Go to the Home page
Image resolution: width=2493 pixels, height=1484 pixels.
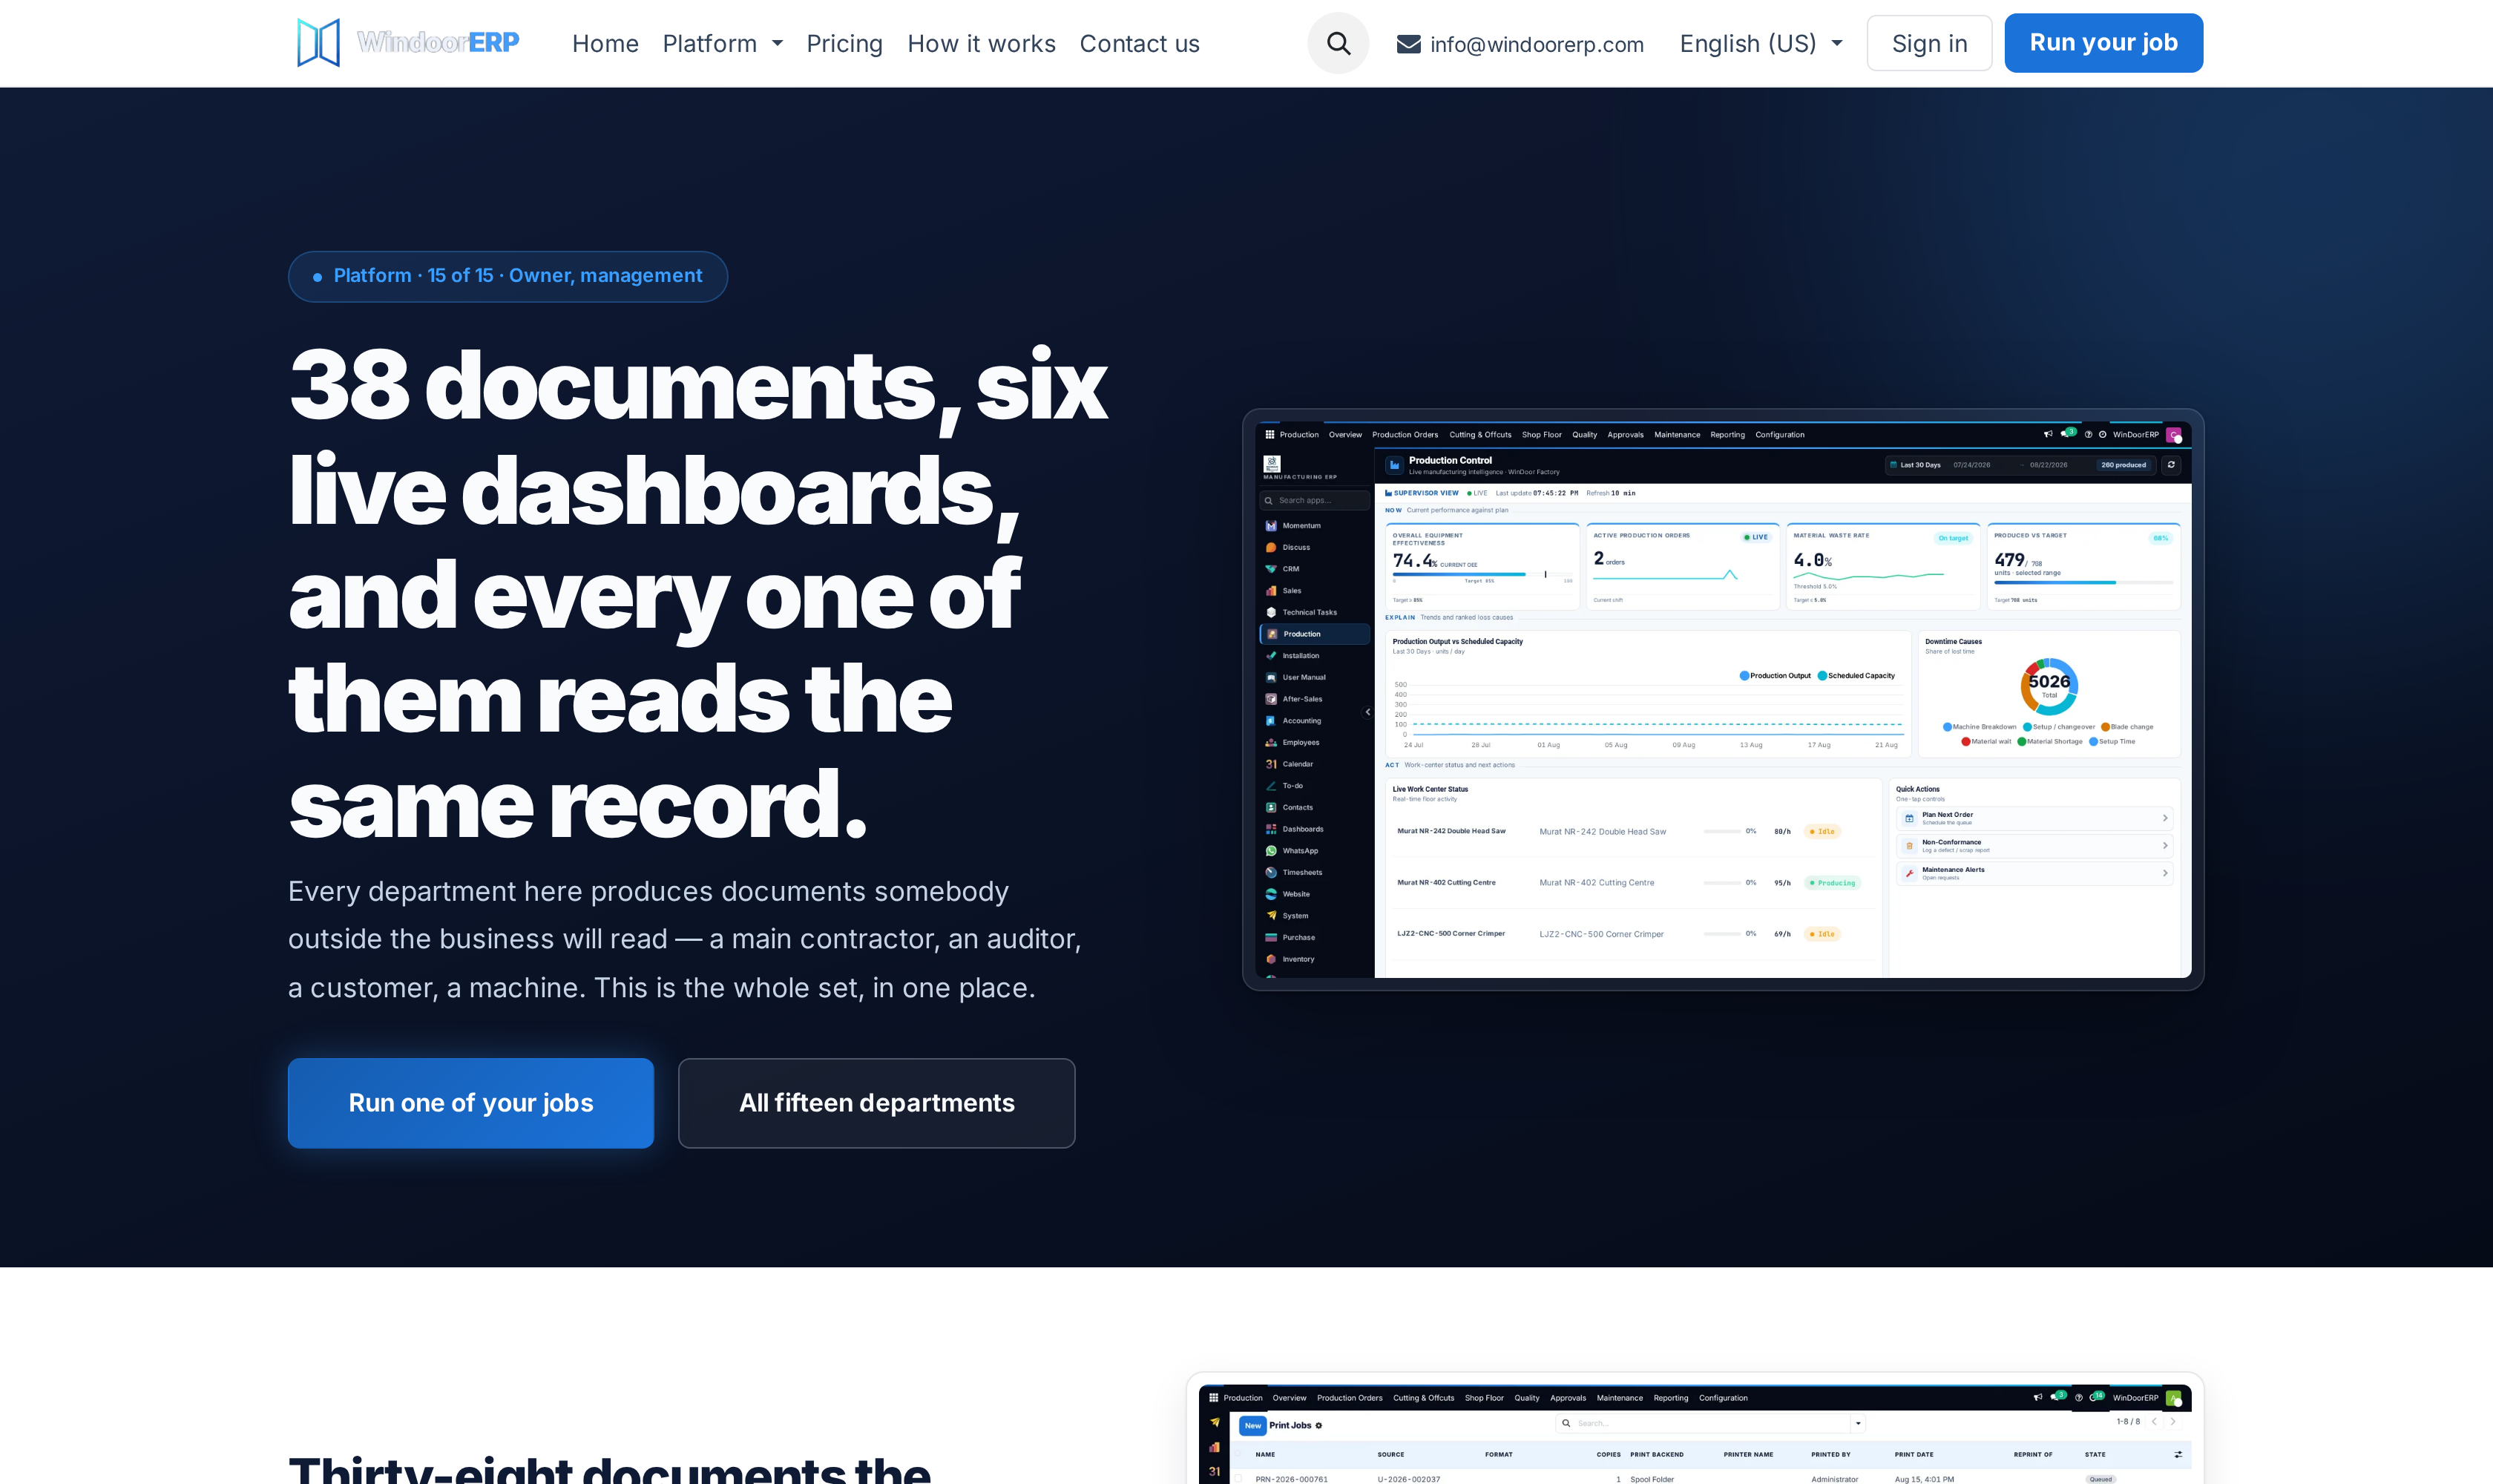click(x=605, y=43)
